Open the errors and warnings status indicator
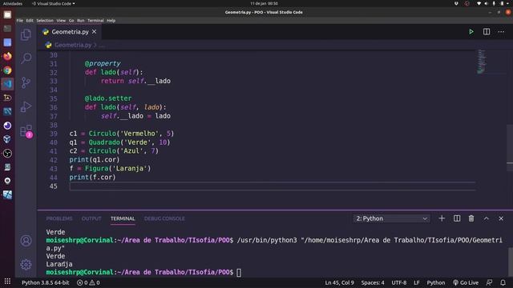The image size is (513, 288). click(x=88, y=282)
